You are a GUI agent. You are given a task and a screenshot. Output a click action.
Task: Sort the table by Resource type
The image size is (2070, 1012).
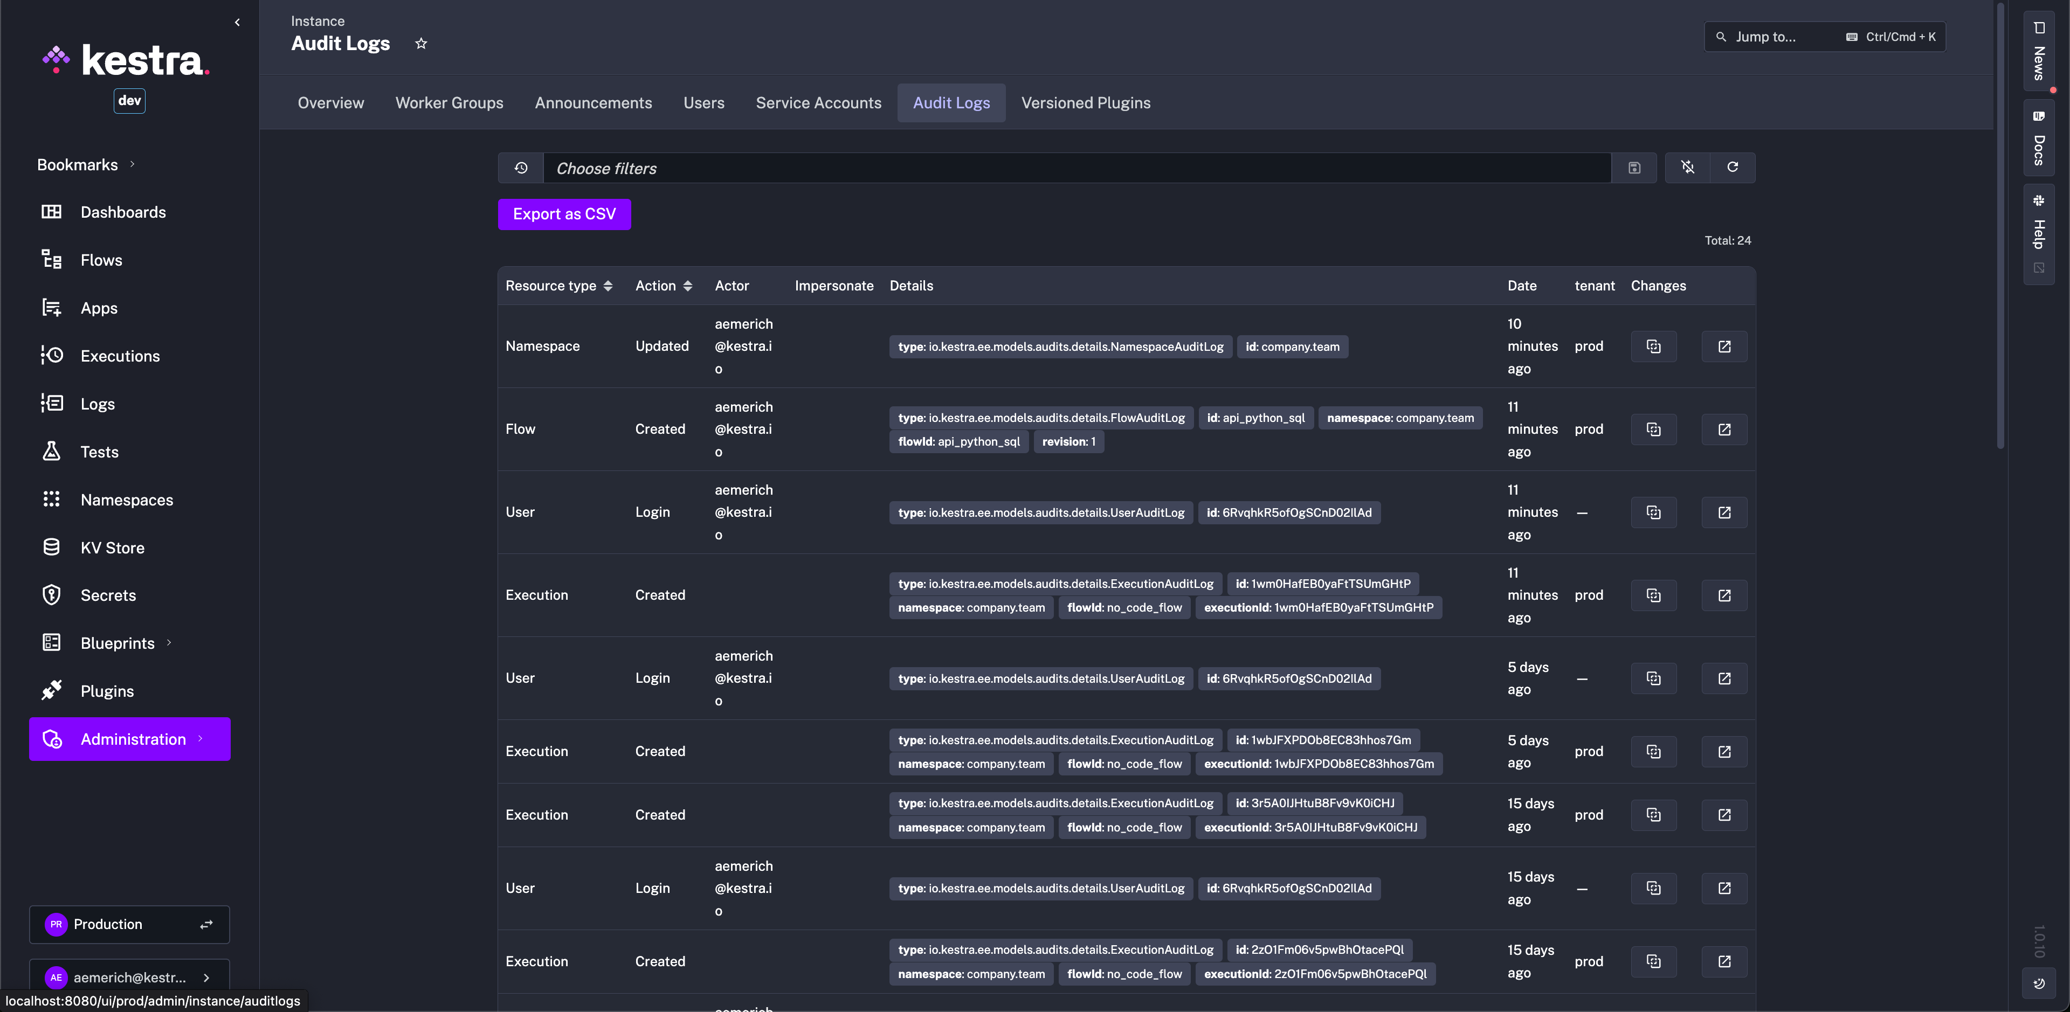click(x=608, y=285)
